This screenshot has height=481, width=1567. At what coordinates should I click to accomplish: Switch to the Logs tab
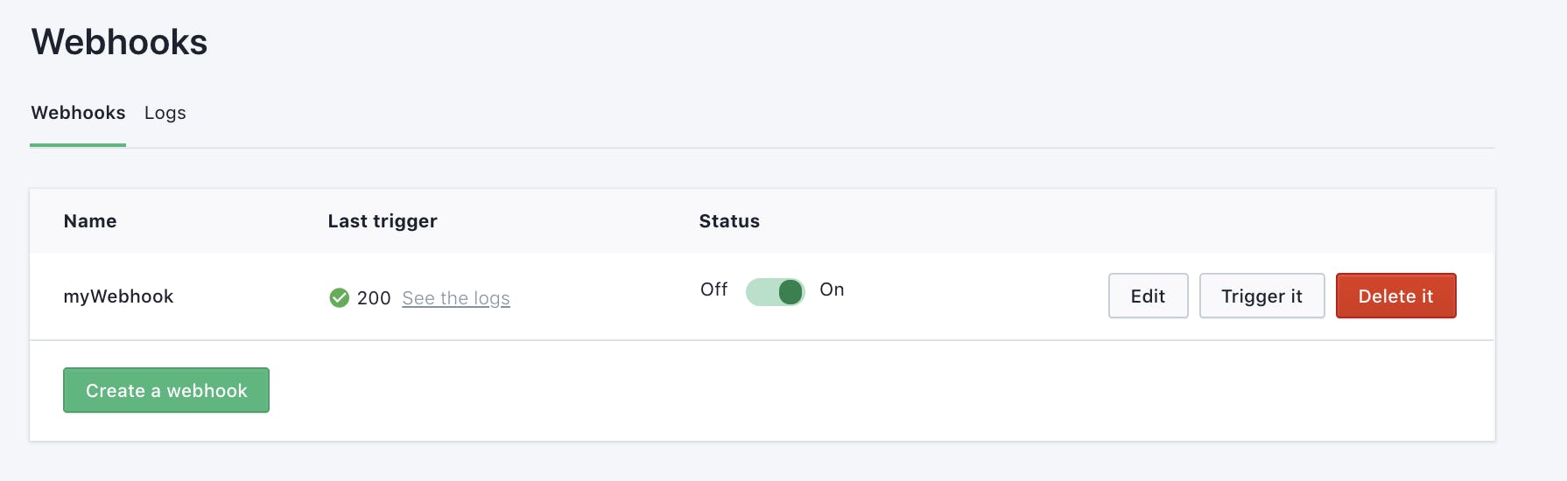point(165,113)
